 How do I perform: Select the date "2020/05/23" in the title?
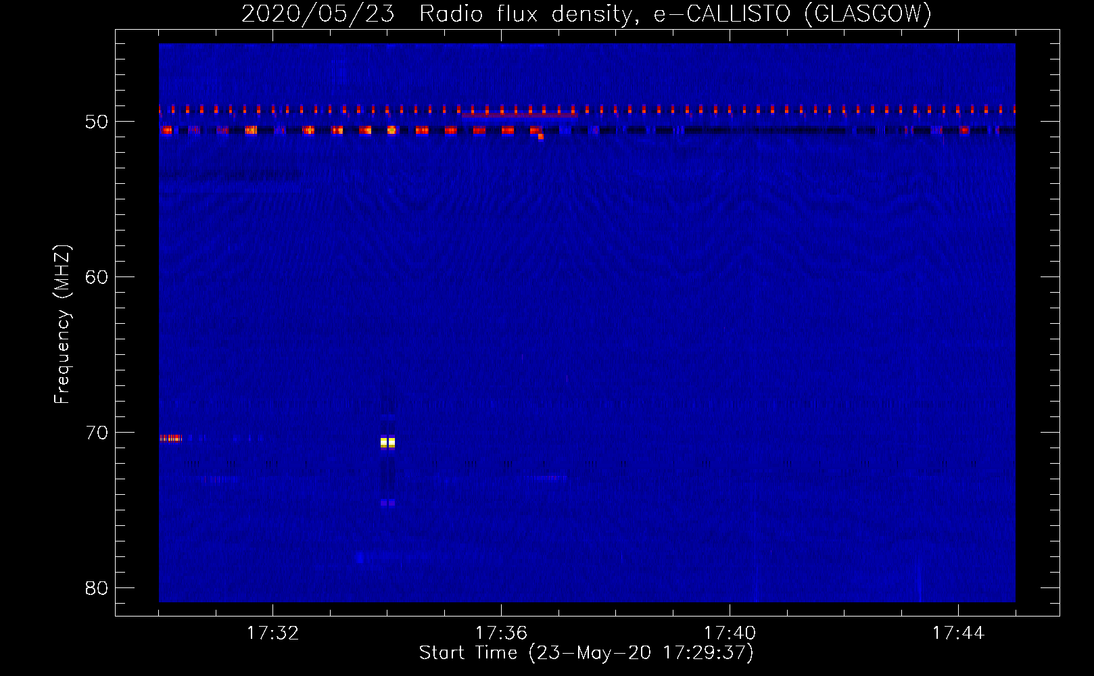(x=317, y=14)
